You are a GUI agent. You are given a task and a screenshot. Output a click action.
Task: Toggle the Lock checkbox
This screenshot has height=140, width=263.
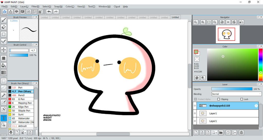tap(242, 99)
